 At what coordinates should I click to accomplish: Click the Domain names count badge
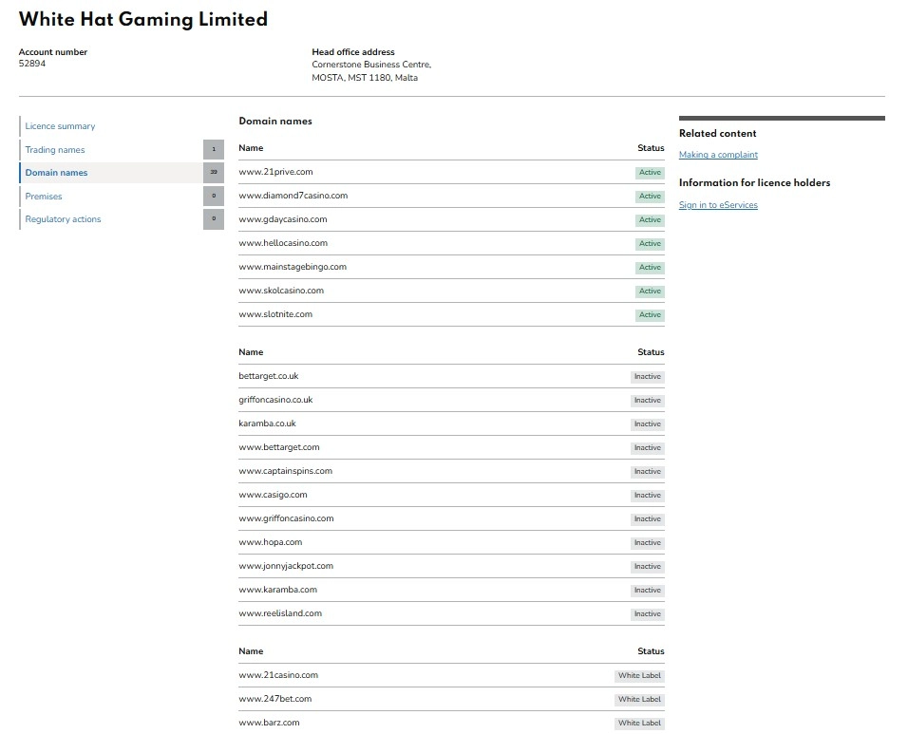click(x=214, y=173)
